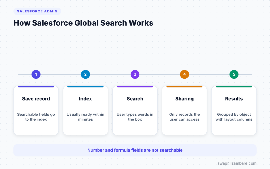Click text Usually ready within minutes
The image size is (270, 169).
85,117
